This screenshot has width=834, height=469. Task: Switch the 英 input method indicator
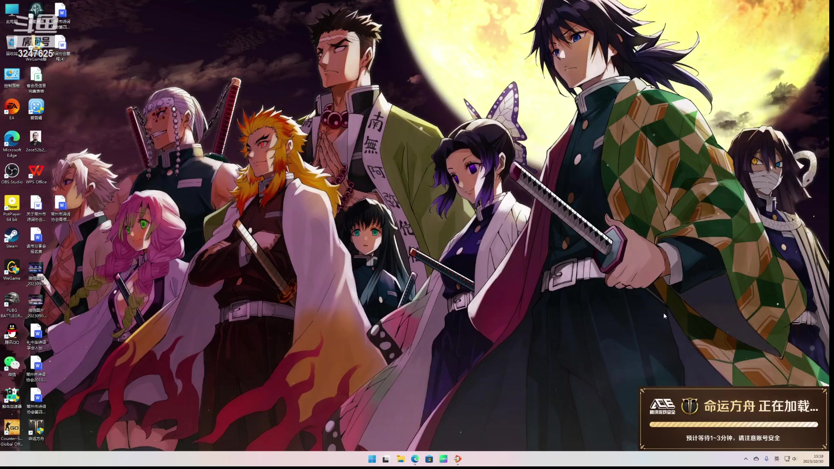pyautogui.click(x=777, y=459)
